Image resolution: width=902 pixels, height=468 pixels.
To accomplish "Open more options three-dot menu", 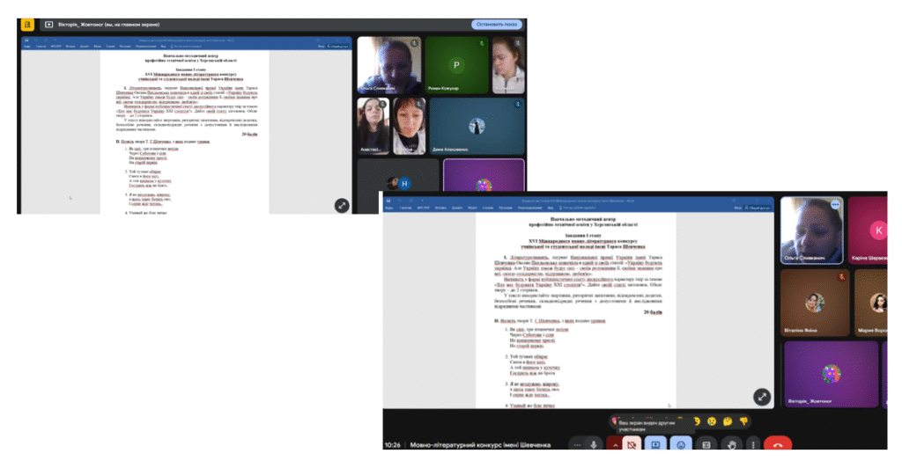I will [751, 444].
